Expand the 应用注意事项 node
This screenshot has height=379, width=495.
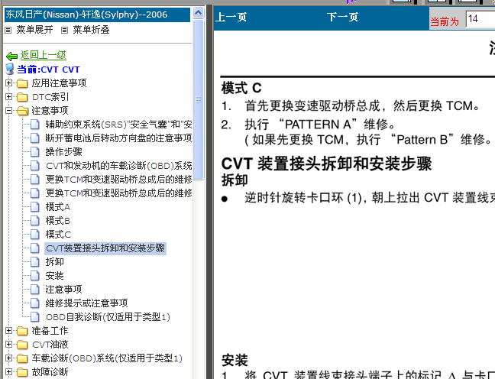click(9, 83)
